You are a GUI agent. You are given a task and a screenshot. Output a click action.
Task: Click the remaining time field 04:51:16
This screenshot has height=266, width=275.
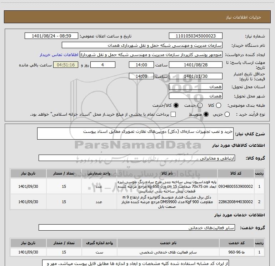(66, 65)
